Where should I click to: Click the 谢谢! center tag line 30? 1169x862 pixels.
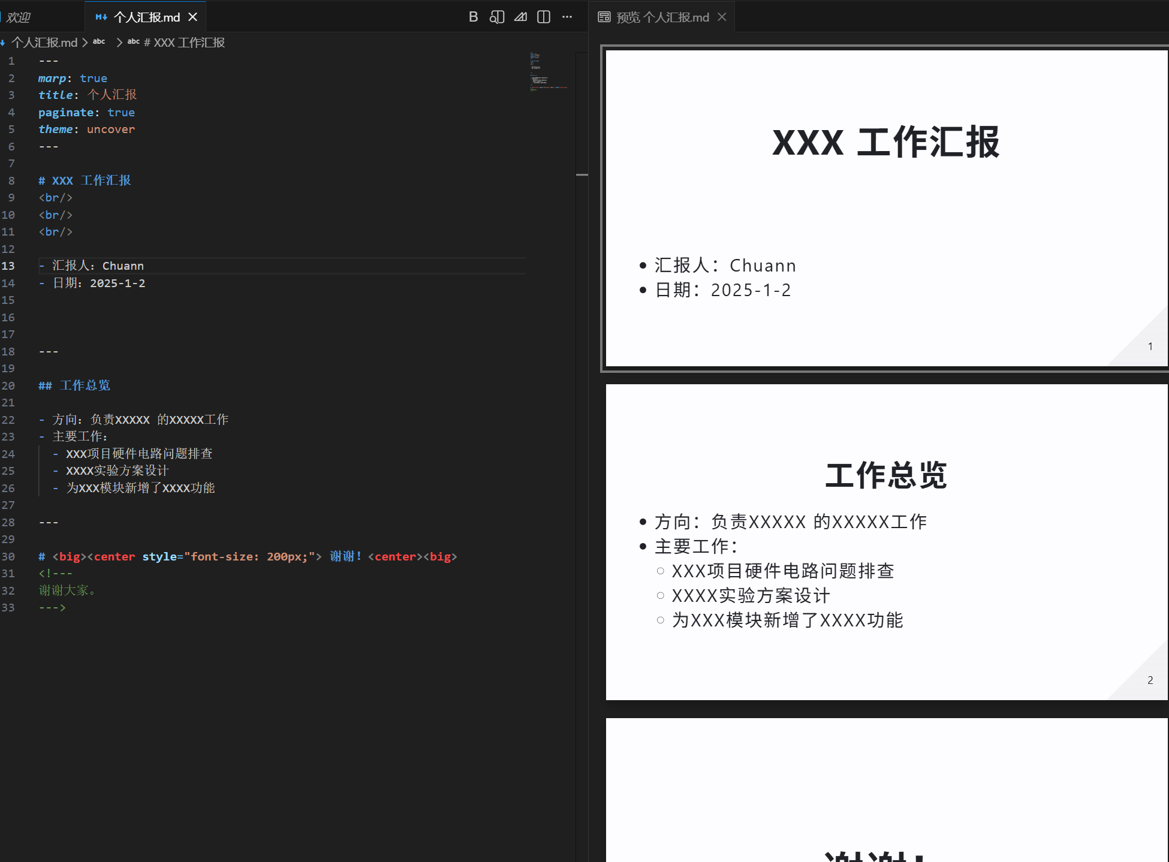(x=248, y=556)
